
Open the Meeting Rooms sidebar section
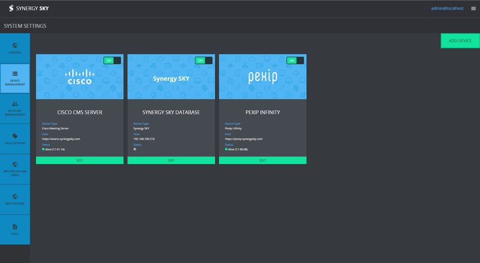tap(15, 169)
